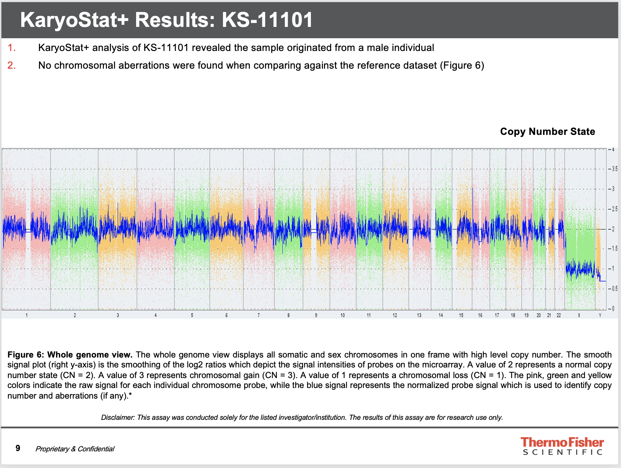Select finding 1 about male individual
The width and height of the screenshot is (621, 468).
[236, 48]
